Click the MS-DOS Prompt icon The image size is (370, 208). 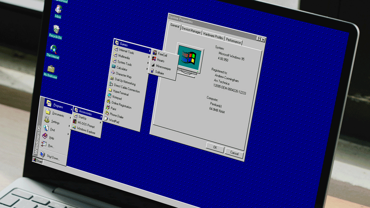click(x=75, y=121)
